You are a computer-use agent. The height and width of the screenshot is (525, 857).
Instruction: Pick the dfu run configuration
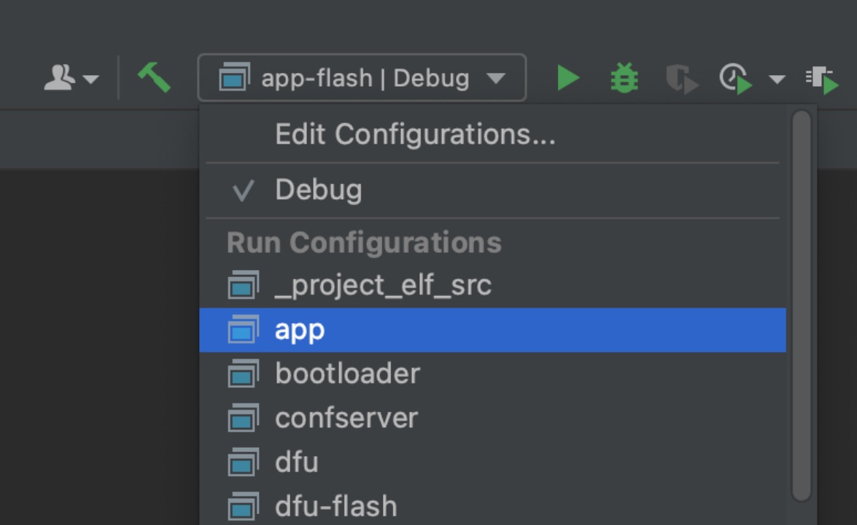tap(492, 463)
